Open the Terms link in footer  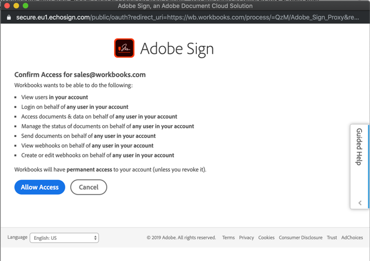(x=228, y=238)
